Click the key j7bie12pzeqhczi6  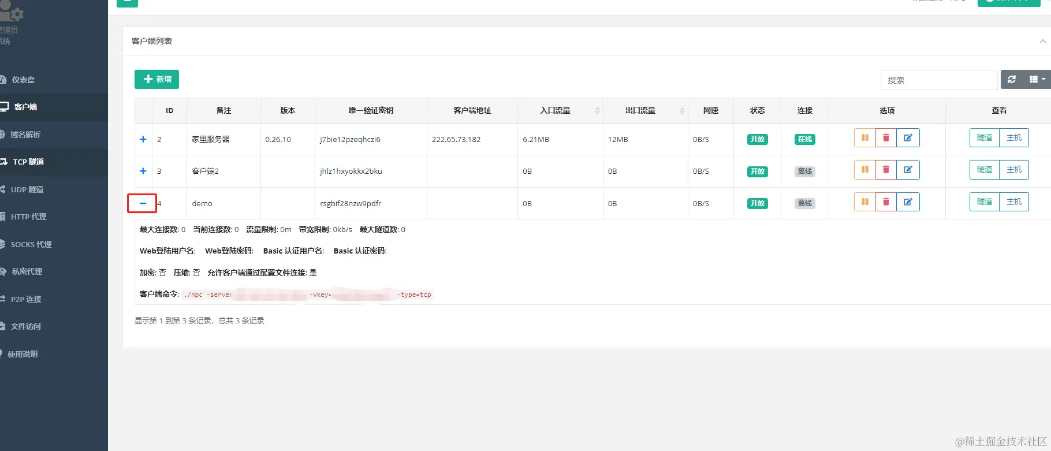pyautogui.click(x=350, y=139)
